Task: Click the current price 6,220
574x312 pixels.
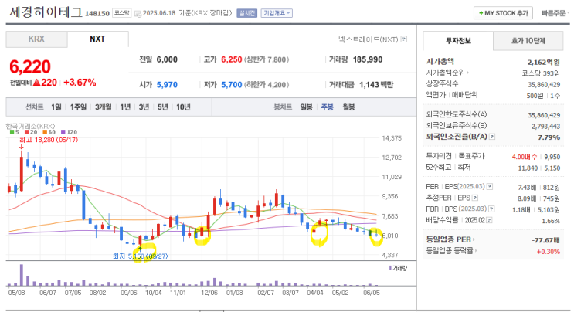Action: click(x=30, y=66)
